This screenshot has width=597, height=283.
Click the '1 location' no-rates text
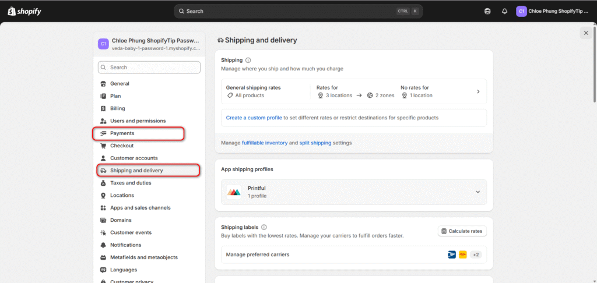coord(421,95)
